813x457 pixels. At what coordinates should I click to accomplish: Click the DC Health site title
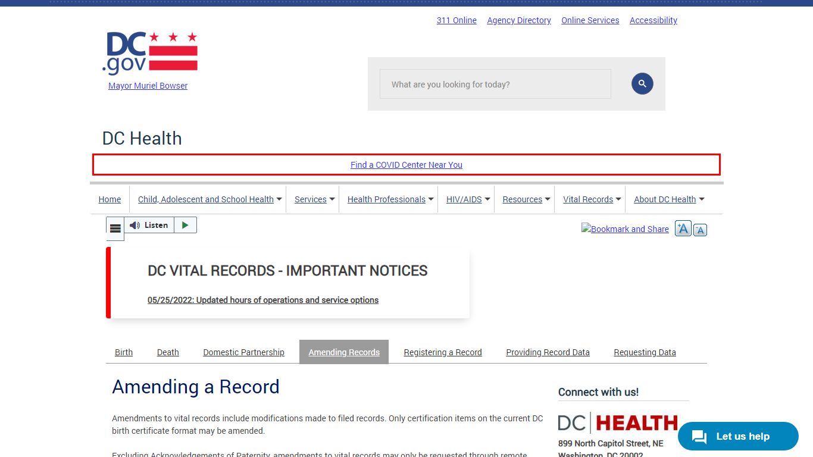tap(142, 139)
